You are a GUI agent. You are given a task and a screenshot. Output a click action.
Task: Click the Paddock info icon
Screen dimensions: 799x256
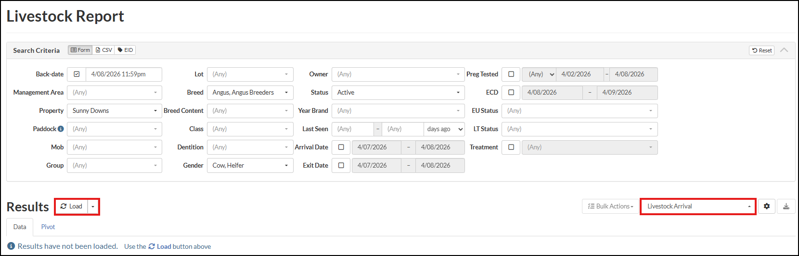tap(61, 129)
